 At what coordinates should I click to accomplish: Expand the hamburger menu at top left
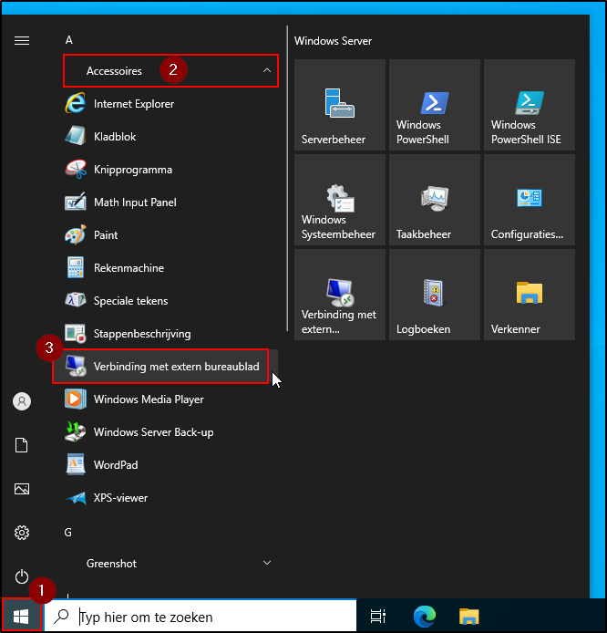click(22, 40)
